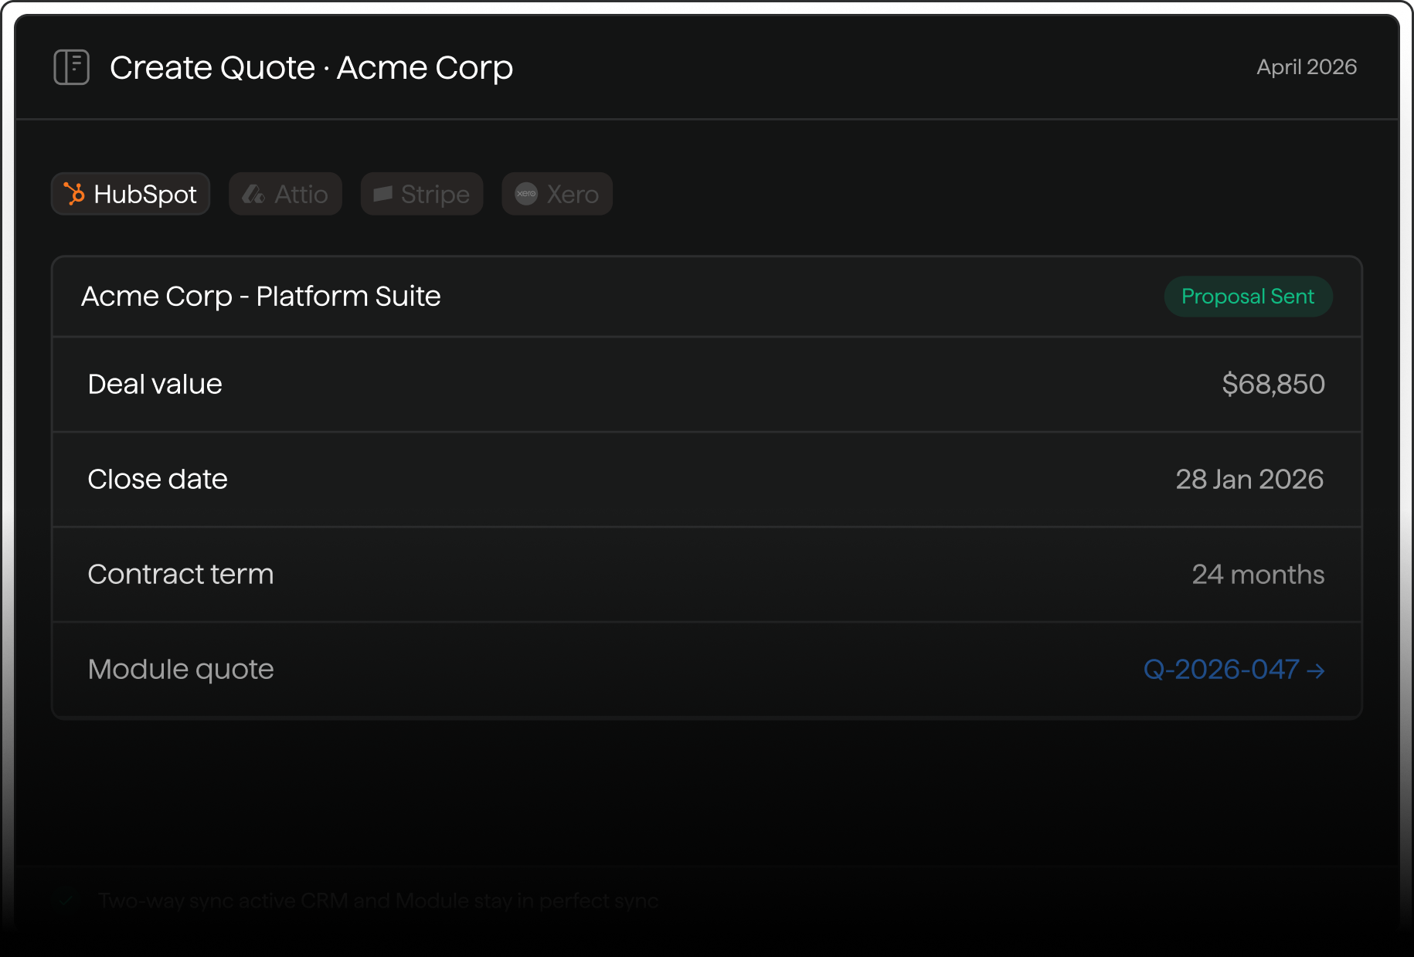The image size is (1414, 957).
Task: Click the deal title Acme Corp - Platform Suite
Action: tap(261, 297)
